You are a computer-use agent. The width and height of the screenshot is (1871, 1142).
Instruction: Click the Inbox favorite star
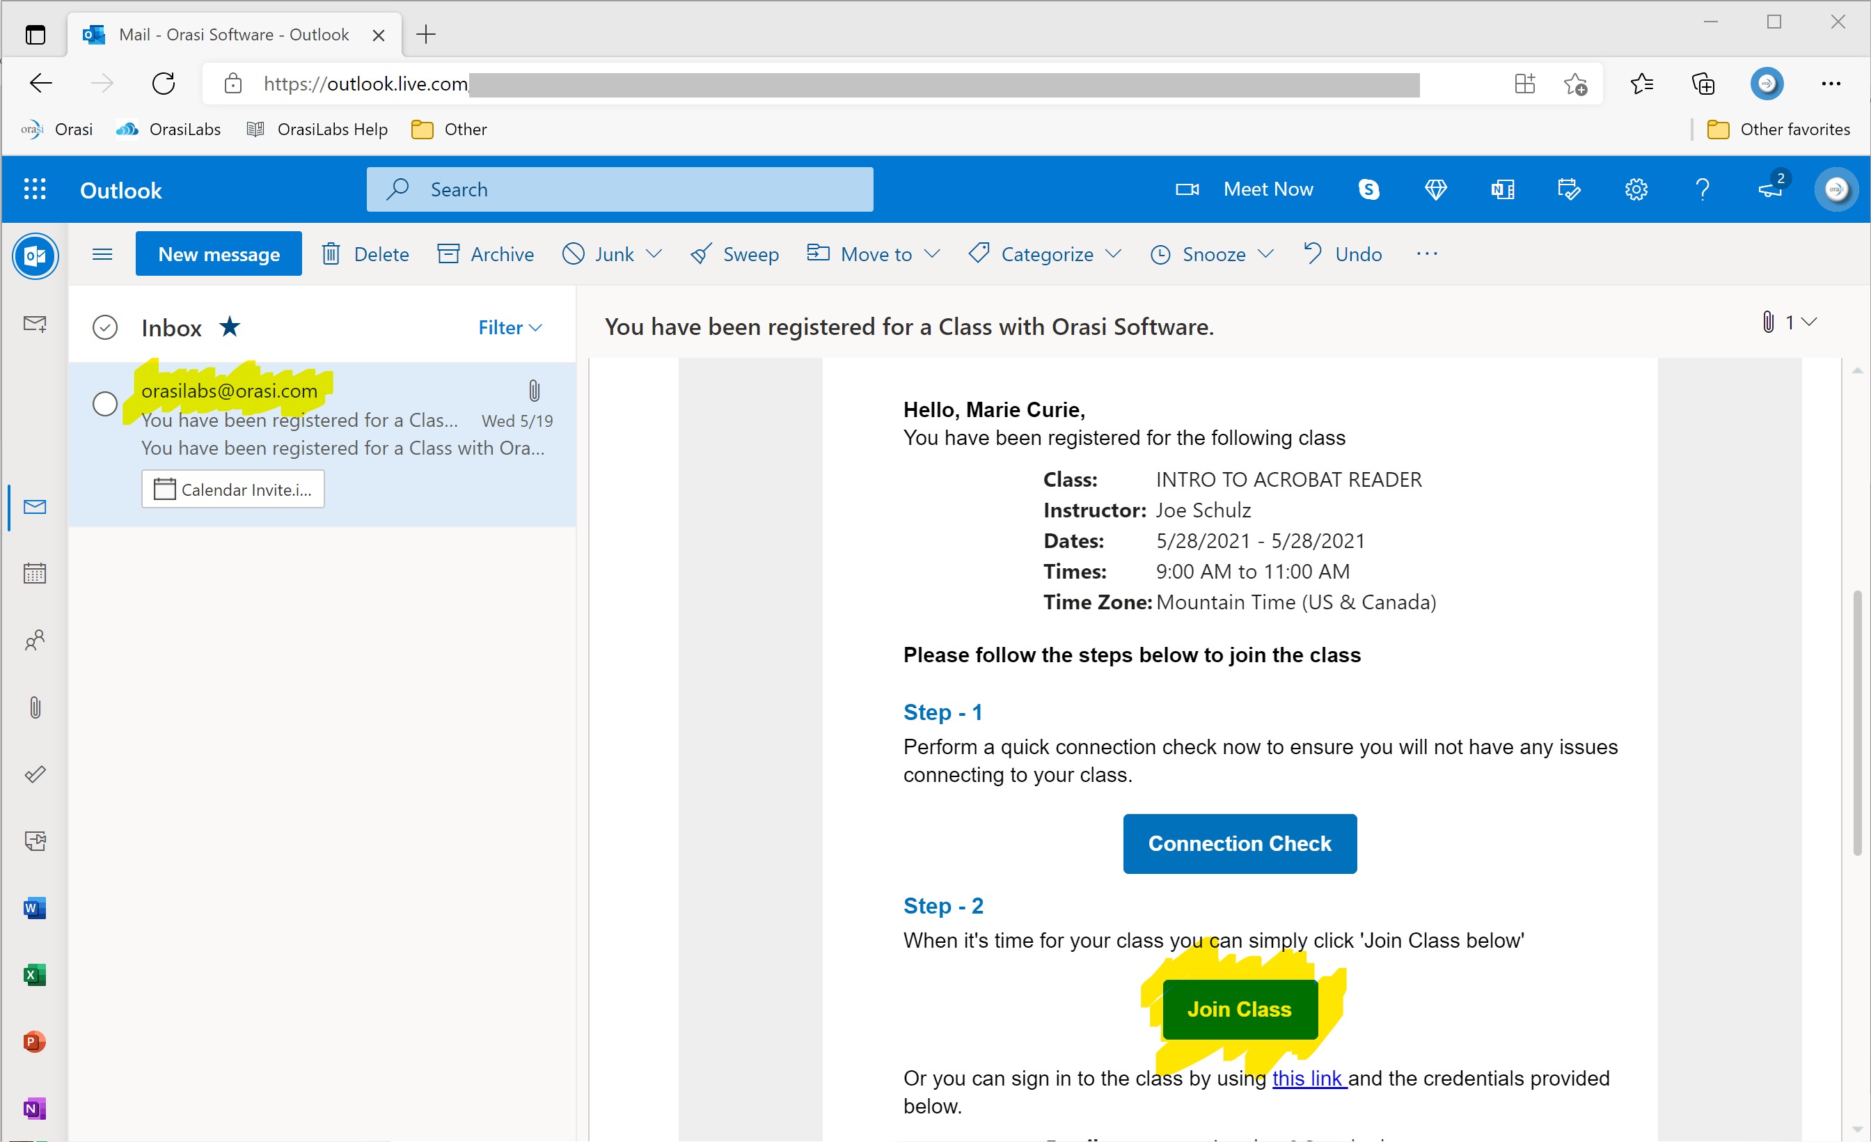(x=229, y=327)
